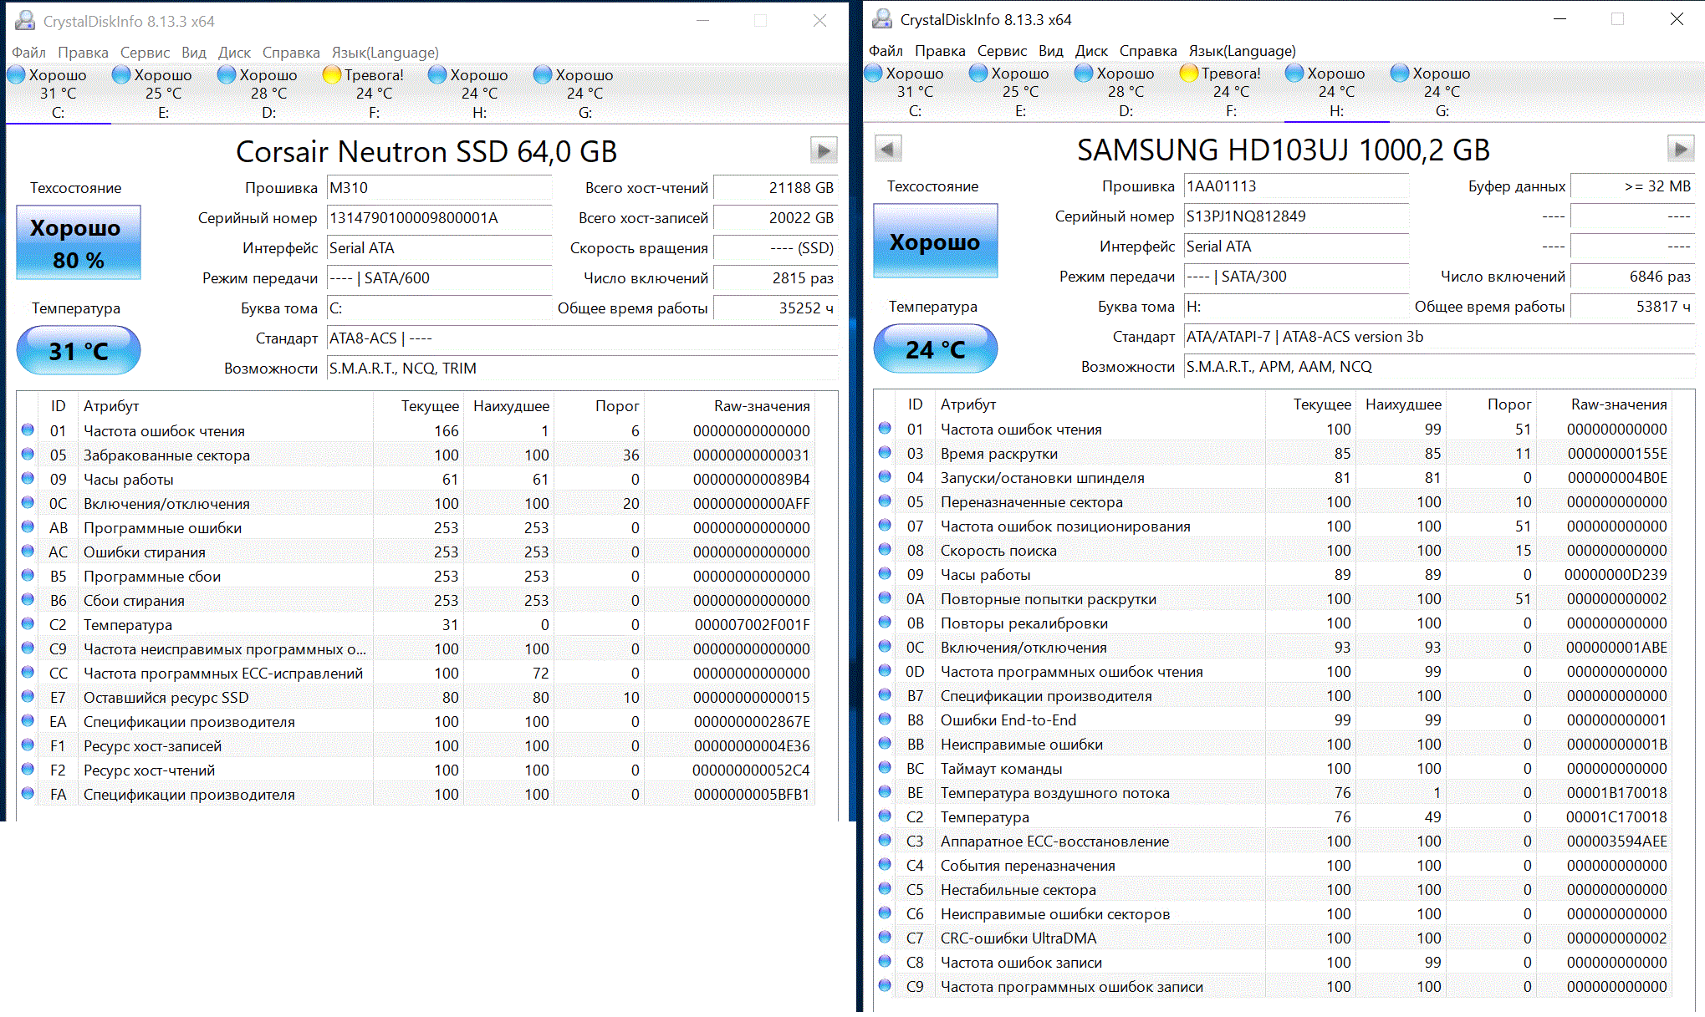The height and width of the screenshot is (1017, 1705).
Task: Select drive G: status in right window
Action: pos(1442,91)
